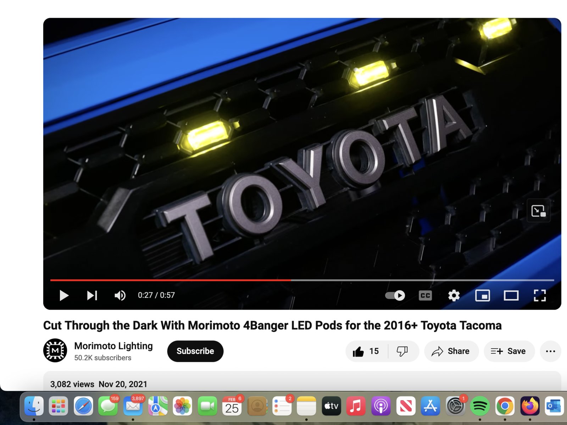Open Spotify in the dock
The image size is (567, 425).
(x=480, y=406)
